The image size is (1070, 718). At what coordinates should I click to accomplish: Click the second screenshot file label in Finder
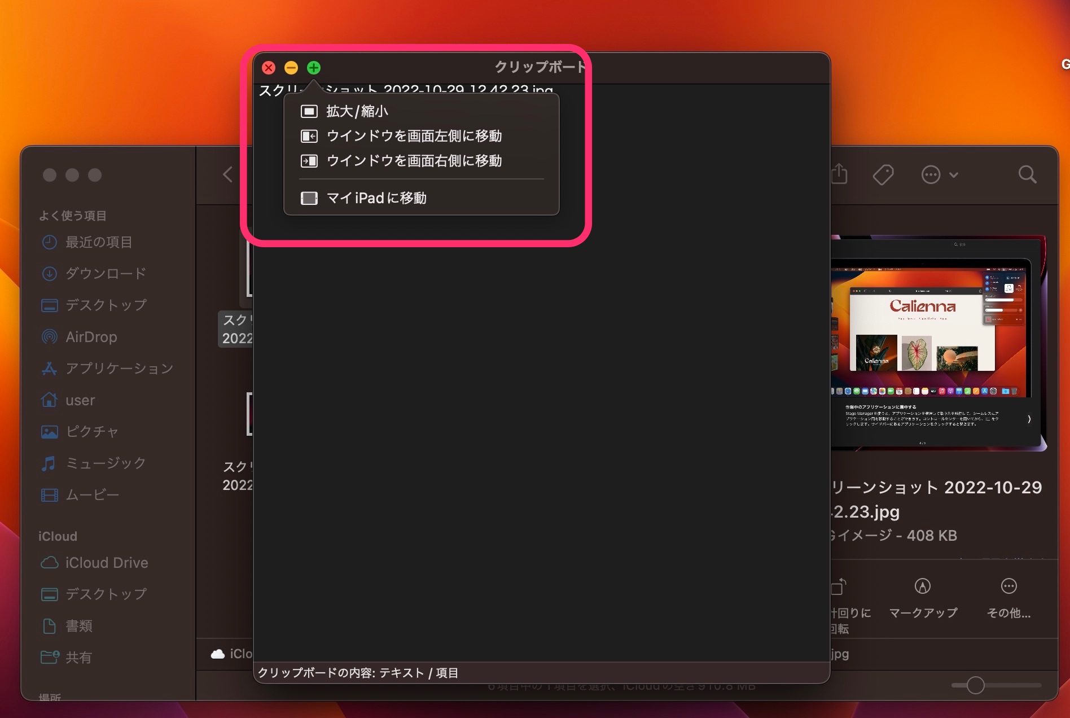[x=237, y=476]
